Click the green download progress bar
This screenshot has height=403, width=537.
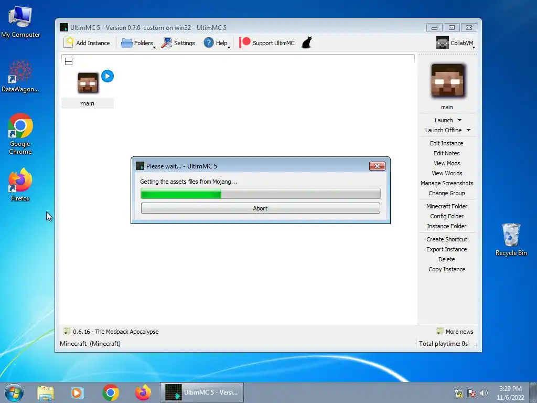point(260,194)
